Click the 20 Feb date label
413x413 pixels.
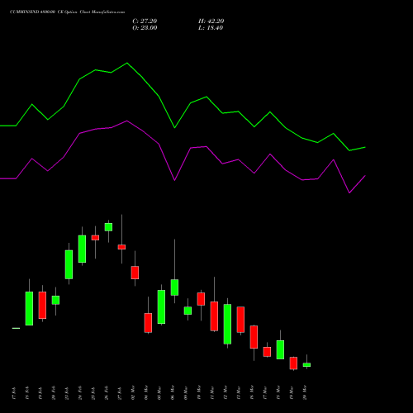[x=54, y=393]
